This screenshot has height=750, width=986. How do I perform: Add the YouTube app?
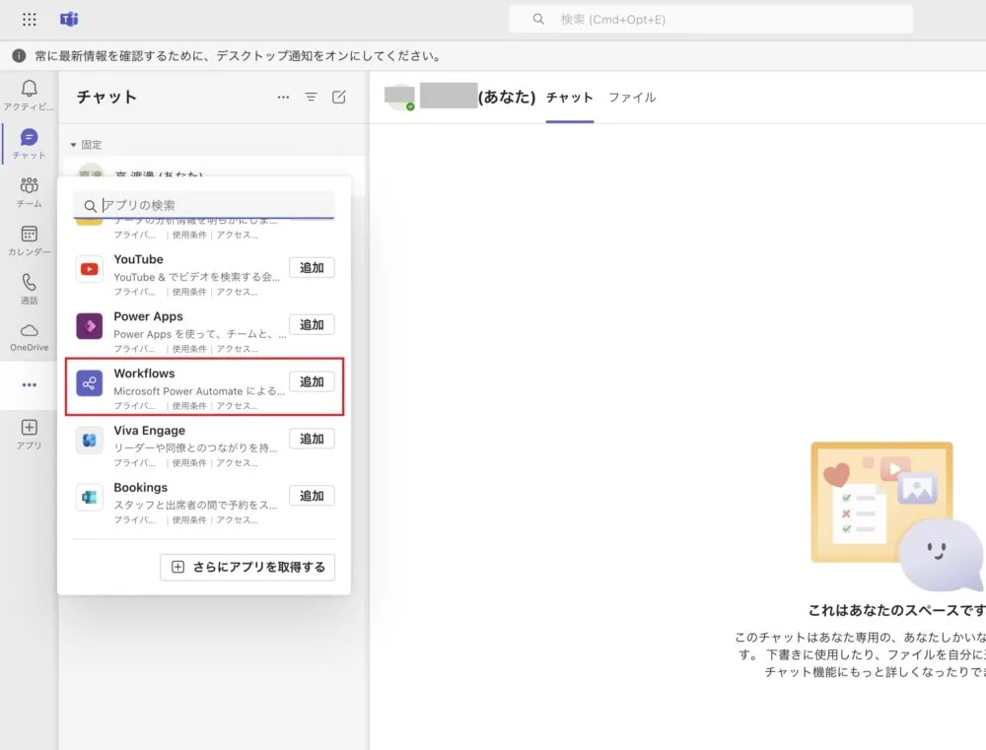point(312,268)
